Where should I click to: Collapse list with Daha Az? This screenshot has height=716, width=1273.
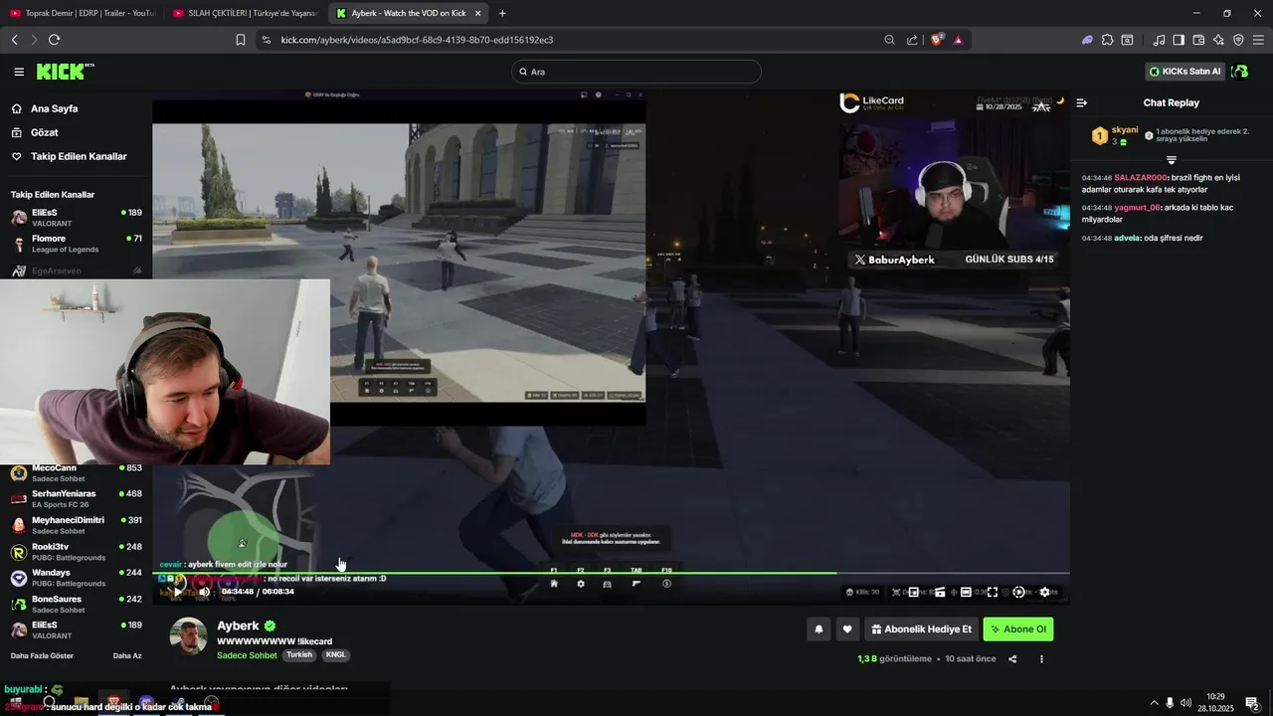pos(127,656)
